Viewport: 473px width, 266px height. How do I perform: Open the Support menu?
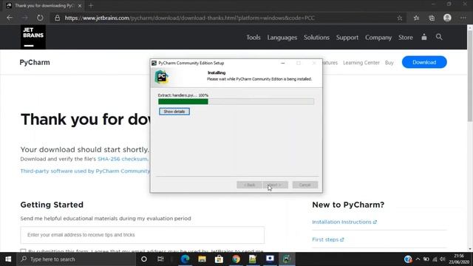pyautogui.click(x=347, y=38)
